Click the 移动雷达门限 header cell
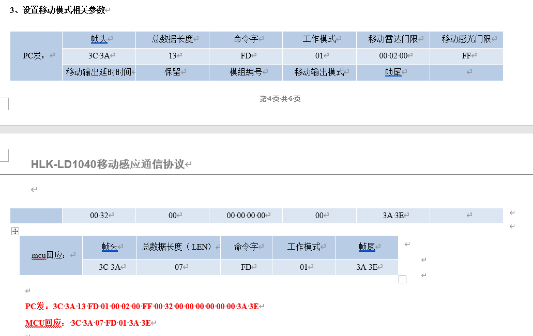The image size is (533, 336). (x=392, y=39)
